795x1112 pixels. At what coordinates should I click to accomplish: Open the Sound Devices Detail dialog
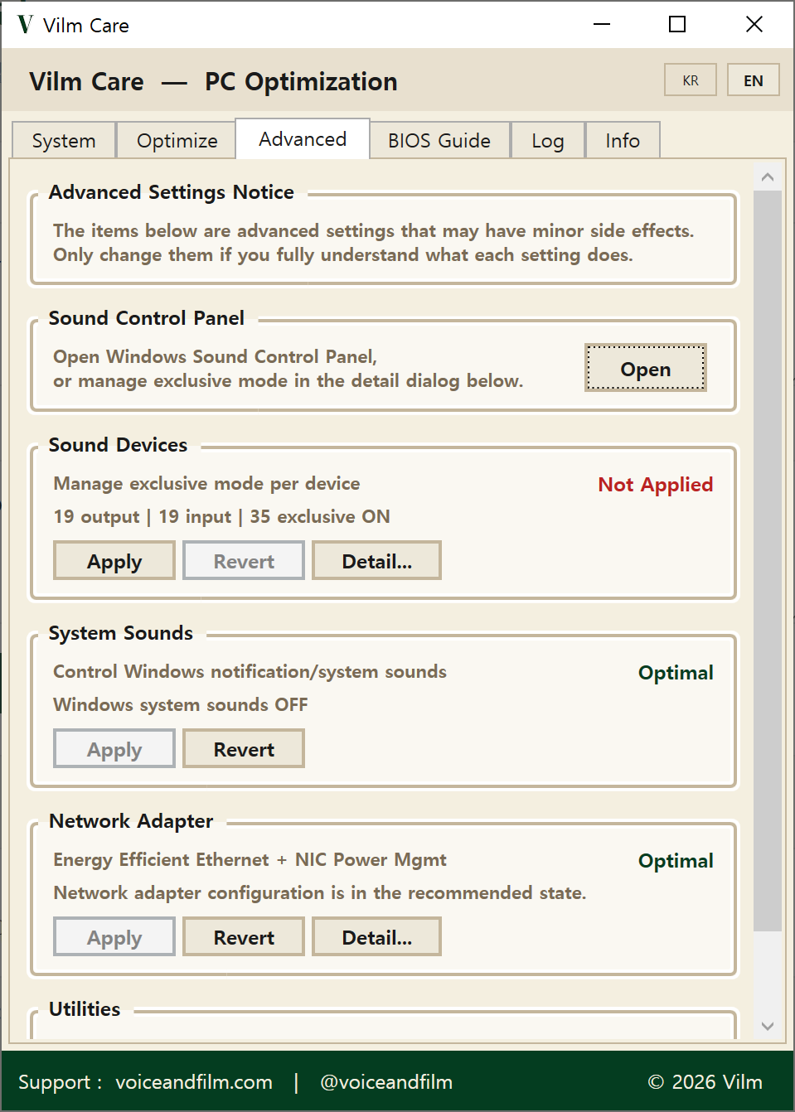click(376, 560)
